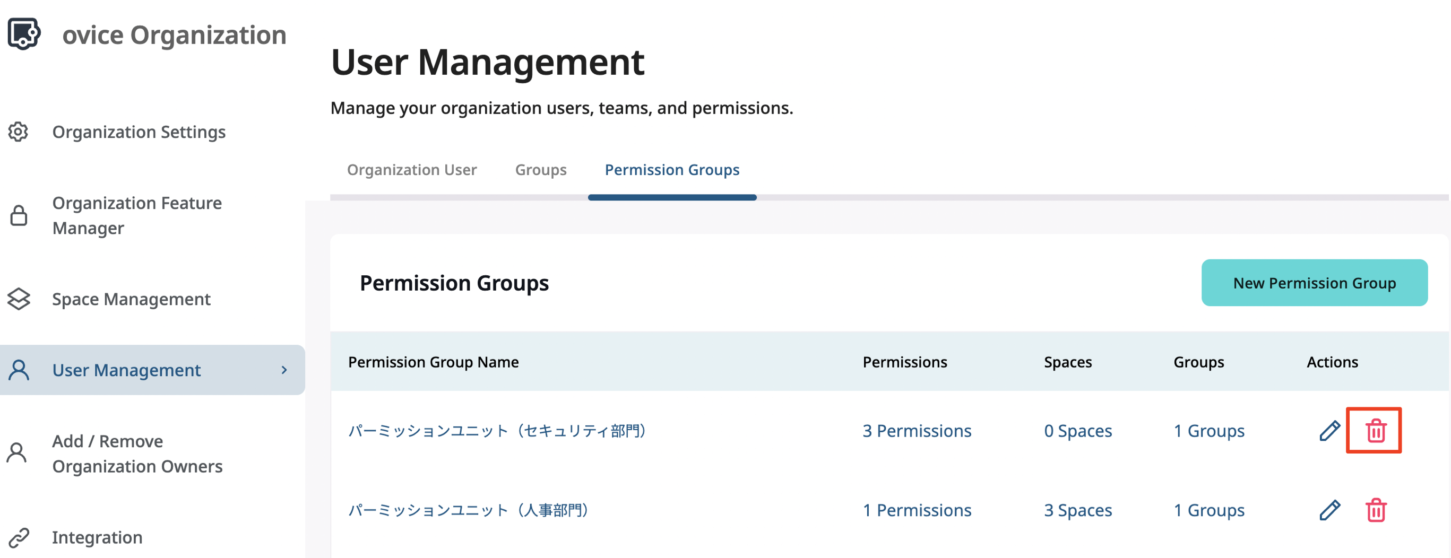The height and width of the screenshot is (558, 1451).
Task: Select the Permission Groups tab
Action: tap(672, 170)
